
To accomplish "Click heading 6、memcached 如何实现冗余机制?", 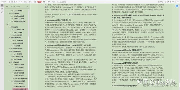I will (125, 63).
